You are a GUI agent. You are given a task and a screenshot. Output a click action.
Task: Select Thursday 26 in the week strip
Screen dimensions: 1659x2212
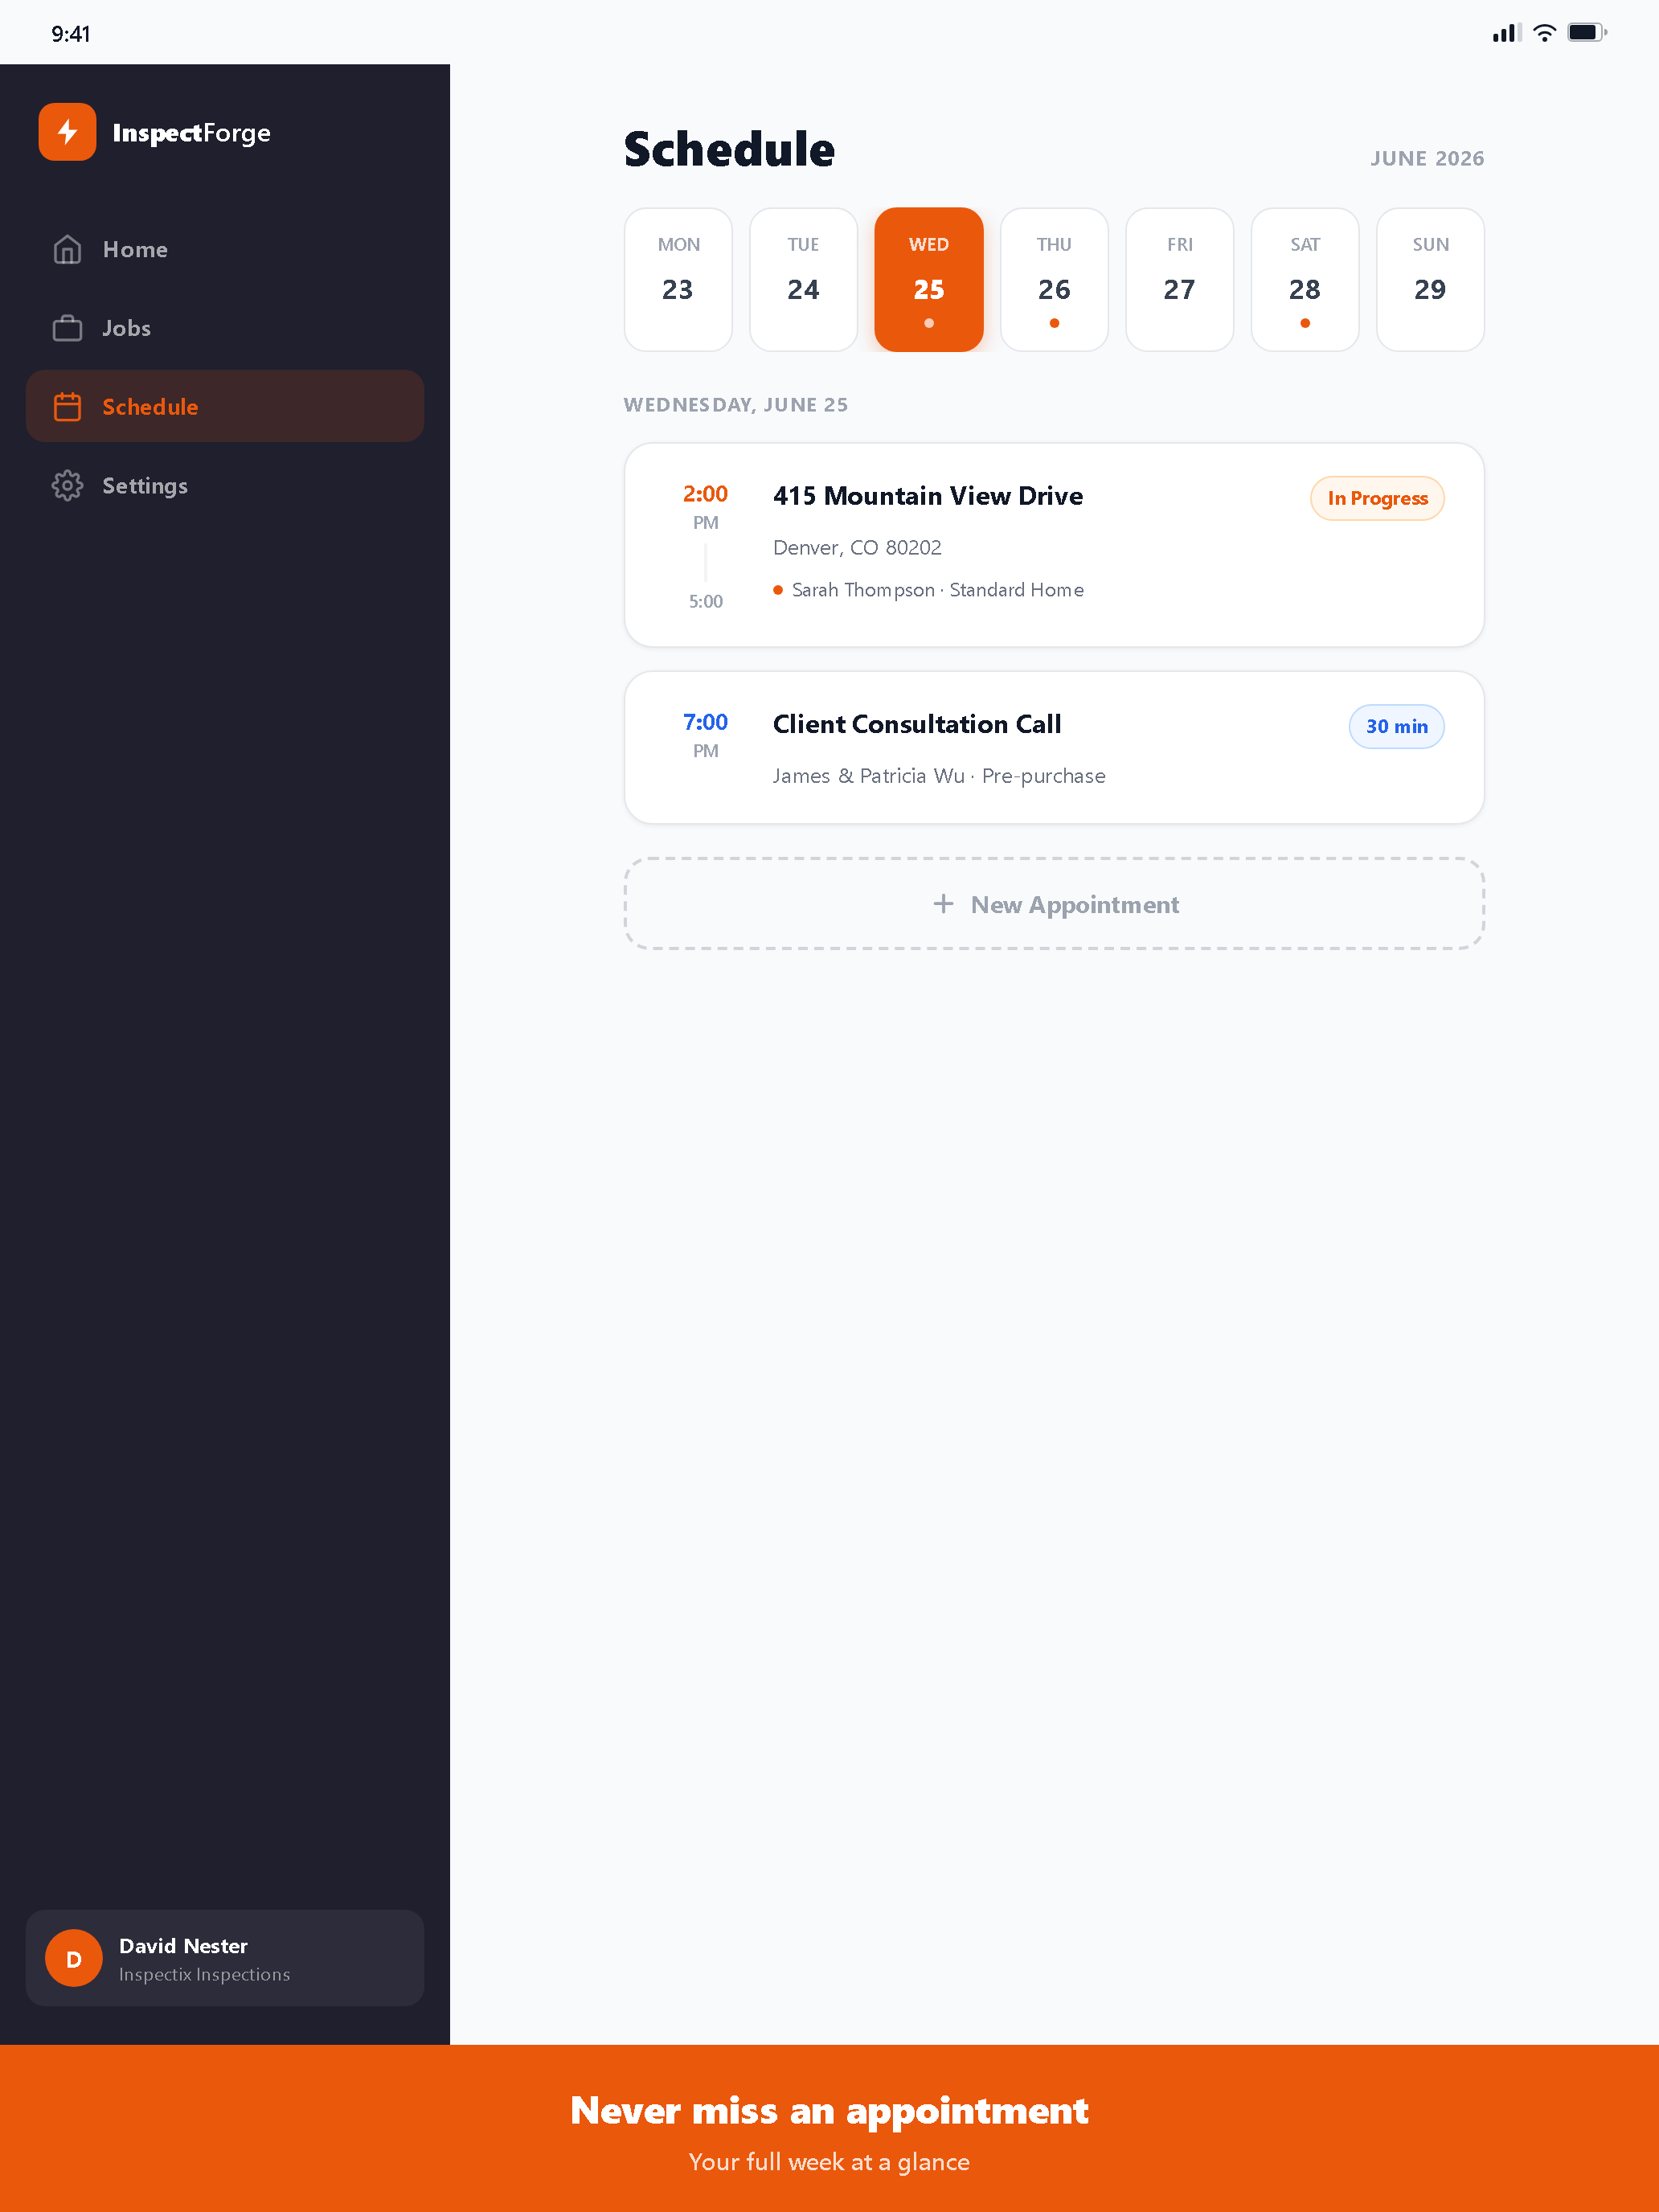(x=1054, y=280)
